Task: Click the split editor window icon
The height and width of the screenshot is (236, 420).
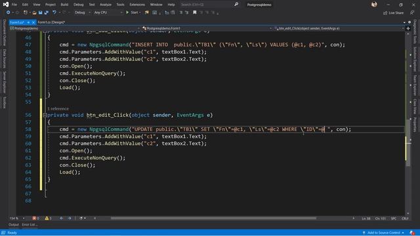Action: point(408,28)
